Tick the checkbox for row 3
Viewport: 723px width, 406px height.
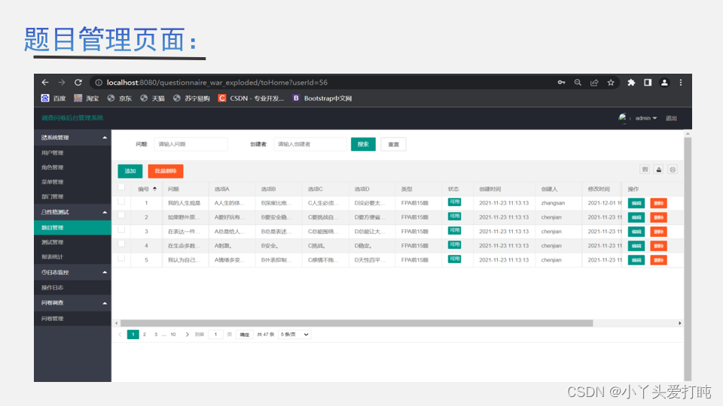(121, 229)
